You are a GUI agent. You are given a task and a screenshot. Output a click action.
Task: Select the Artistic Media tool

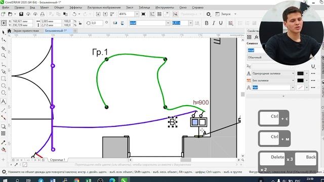[4, 71]
